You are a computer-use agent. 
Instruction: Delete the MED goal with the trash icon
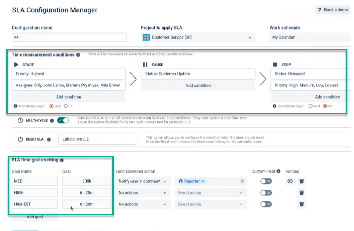tap(302, 181)
